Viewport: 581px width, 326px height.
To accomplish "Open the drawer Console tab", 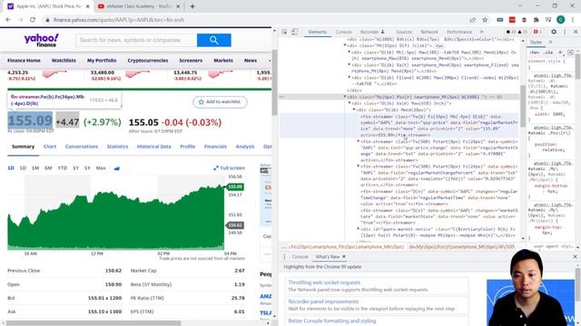I will point(300,256).
